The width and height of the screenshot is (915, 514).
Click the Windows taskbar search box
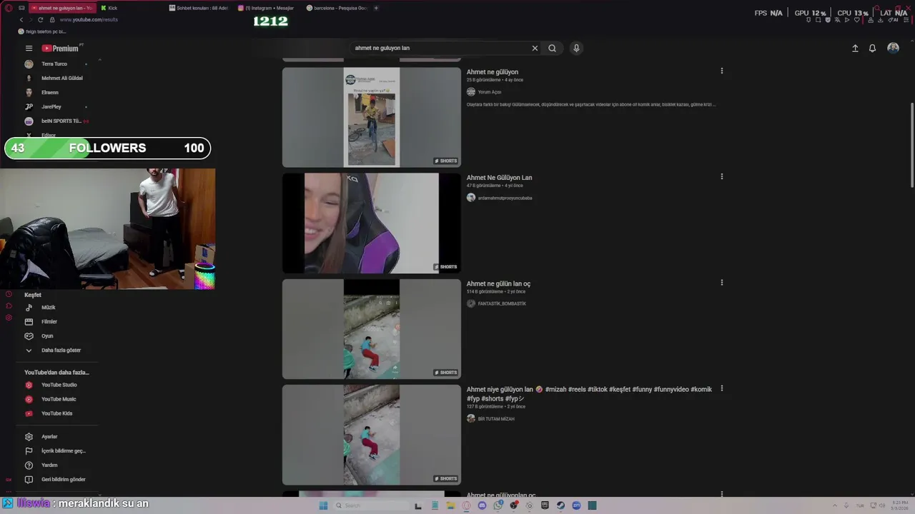pyautogui.click(x=372, y=505)
